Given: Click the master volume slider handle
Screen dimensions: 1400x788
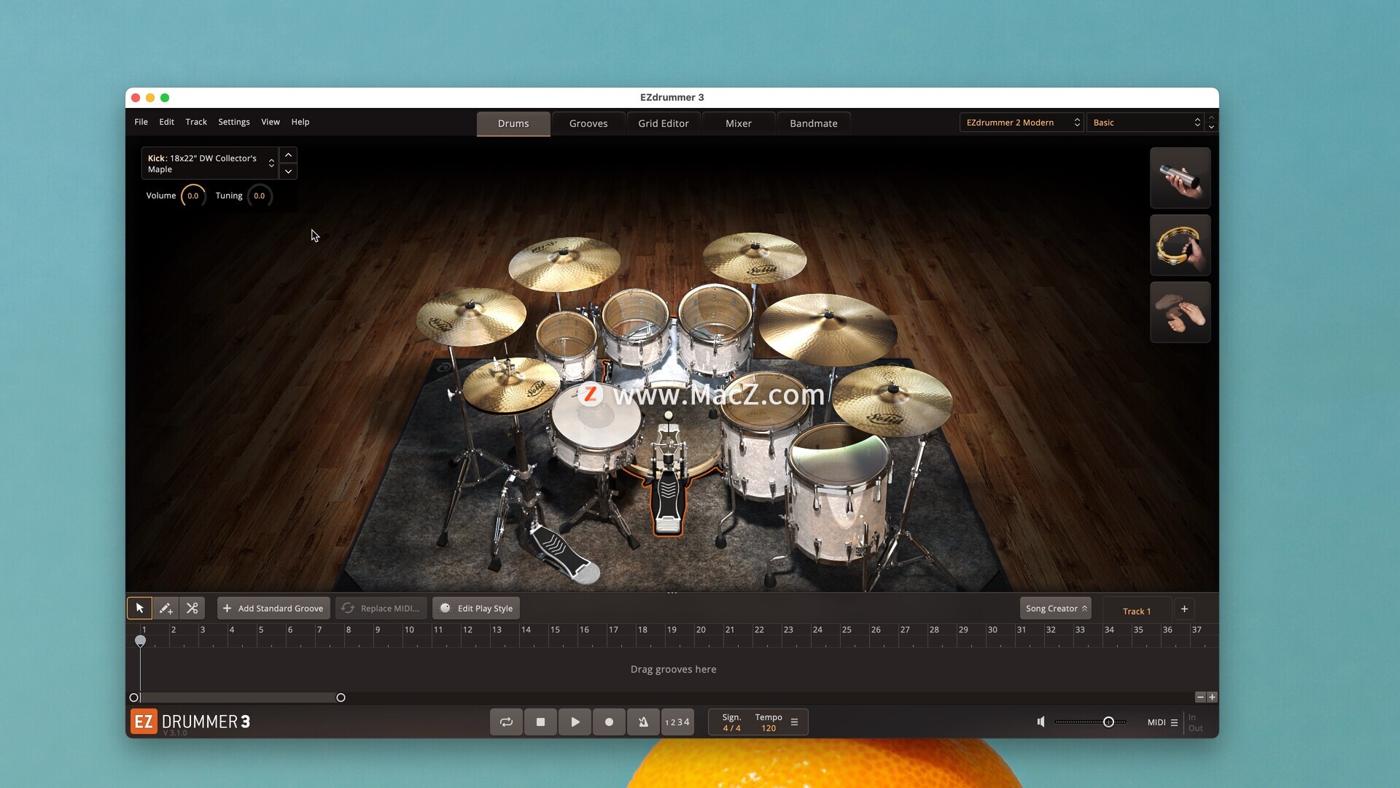Looking at the screenshot, I should click(x=1108, y=722).
